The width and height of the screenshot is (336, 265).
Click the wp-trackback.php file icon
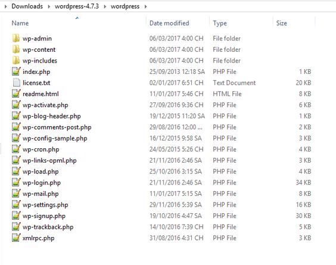[x=16, y=227]
